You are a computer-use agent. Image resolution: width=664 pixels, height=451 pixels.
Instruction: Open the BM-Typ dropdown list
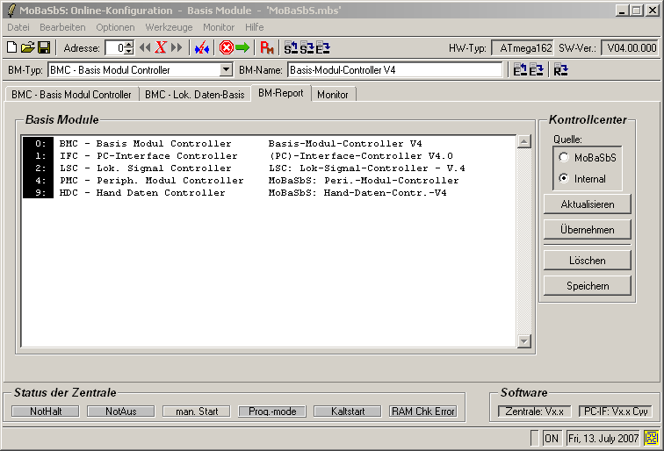tap(226, 70)
